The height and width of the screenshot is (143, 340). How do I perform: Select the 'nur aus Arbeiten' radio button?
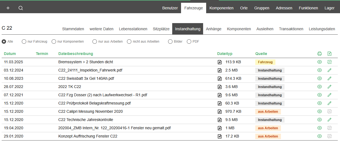[95, 42]
